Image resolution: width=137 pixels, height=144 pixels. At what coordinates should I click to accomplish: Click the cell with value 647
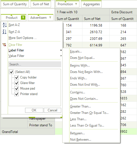tap(123, 45)
